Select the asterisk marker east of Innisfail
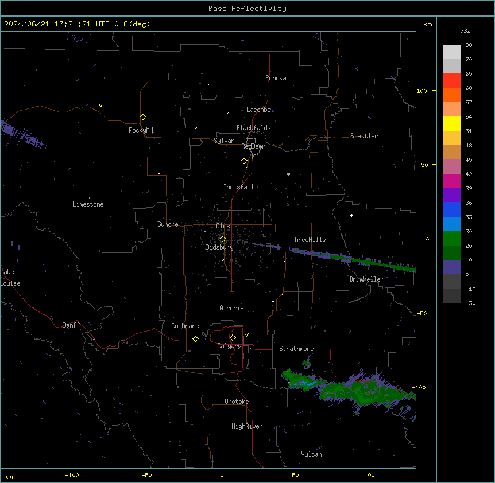Image resolution: width=495 pixels, height=483 pixels. [288, 174]
